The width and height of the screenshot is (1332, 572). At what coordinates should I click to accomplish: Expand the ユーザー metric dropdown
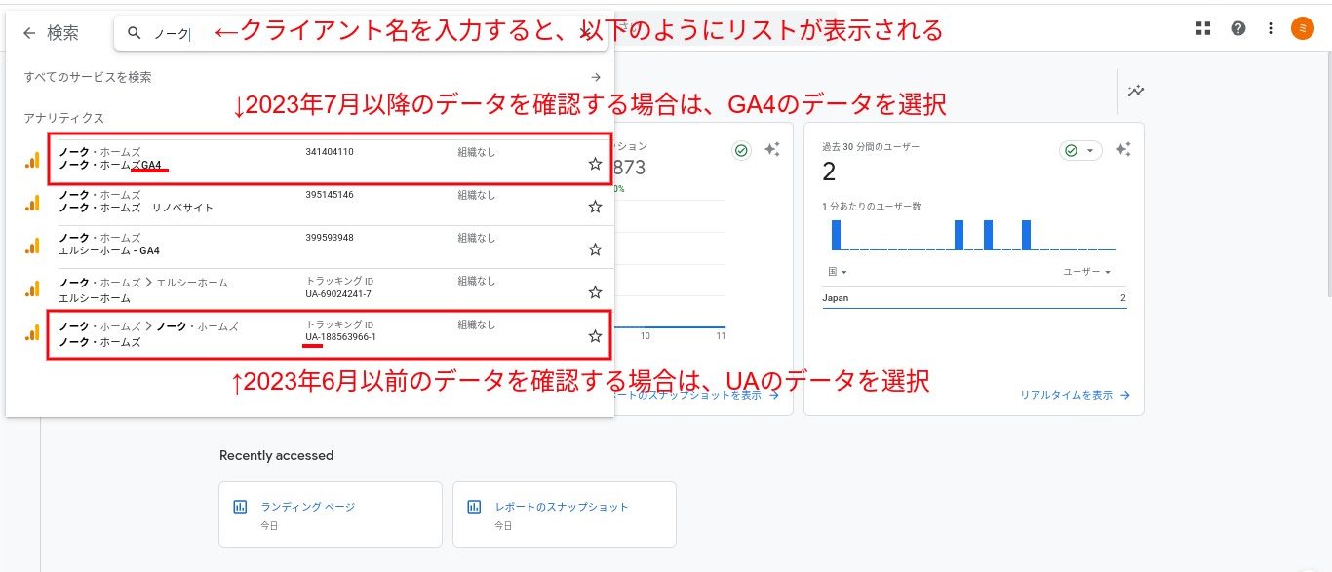coord(1086,272)
